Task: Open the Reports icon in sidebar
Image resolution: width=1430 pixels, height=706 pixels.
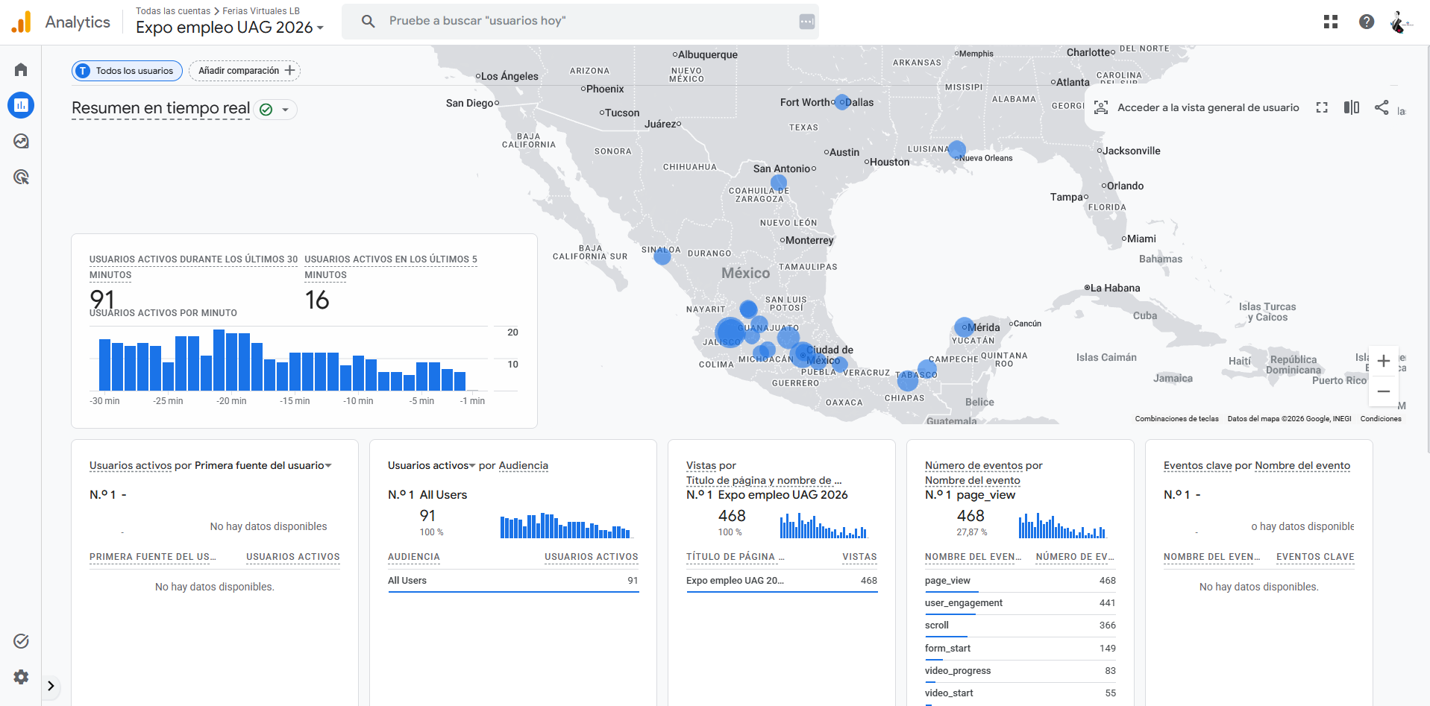Action: pyautogui.click(x=21, y=105)
